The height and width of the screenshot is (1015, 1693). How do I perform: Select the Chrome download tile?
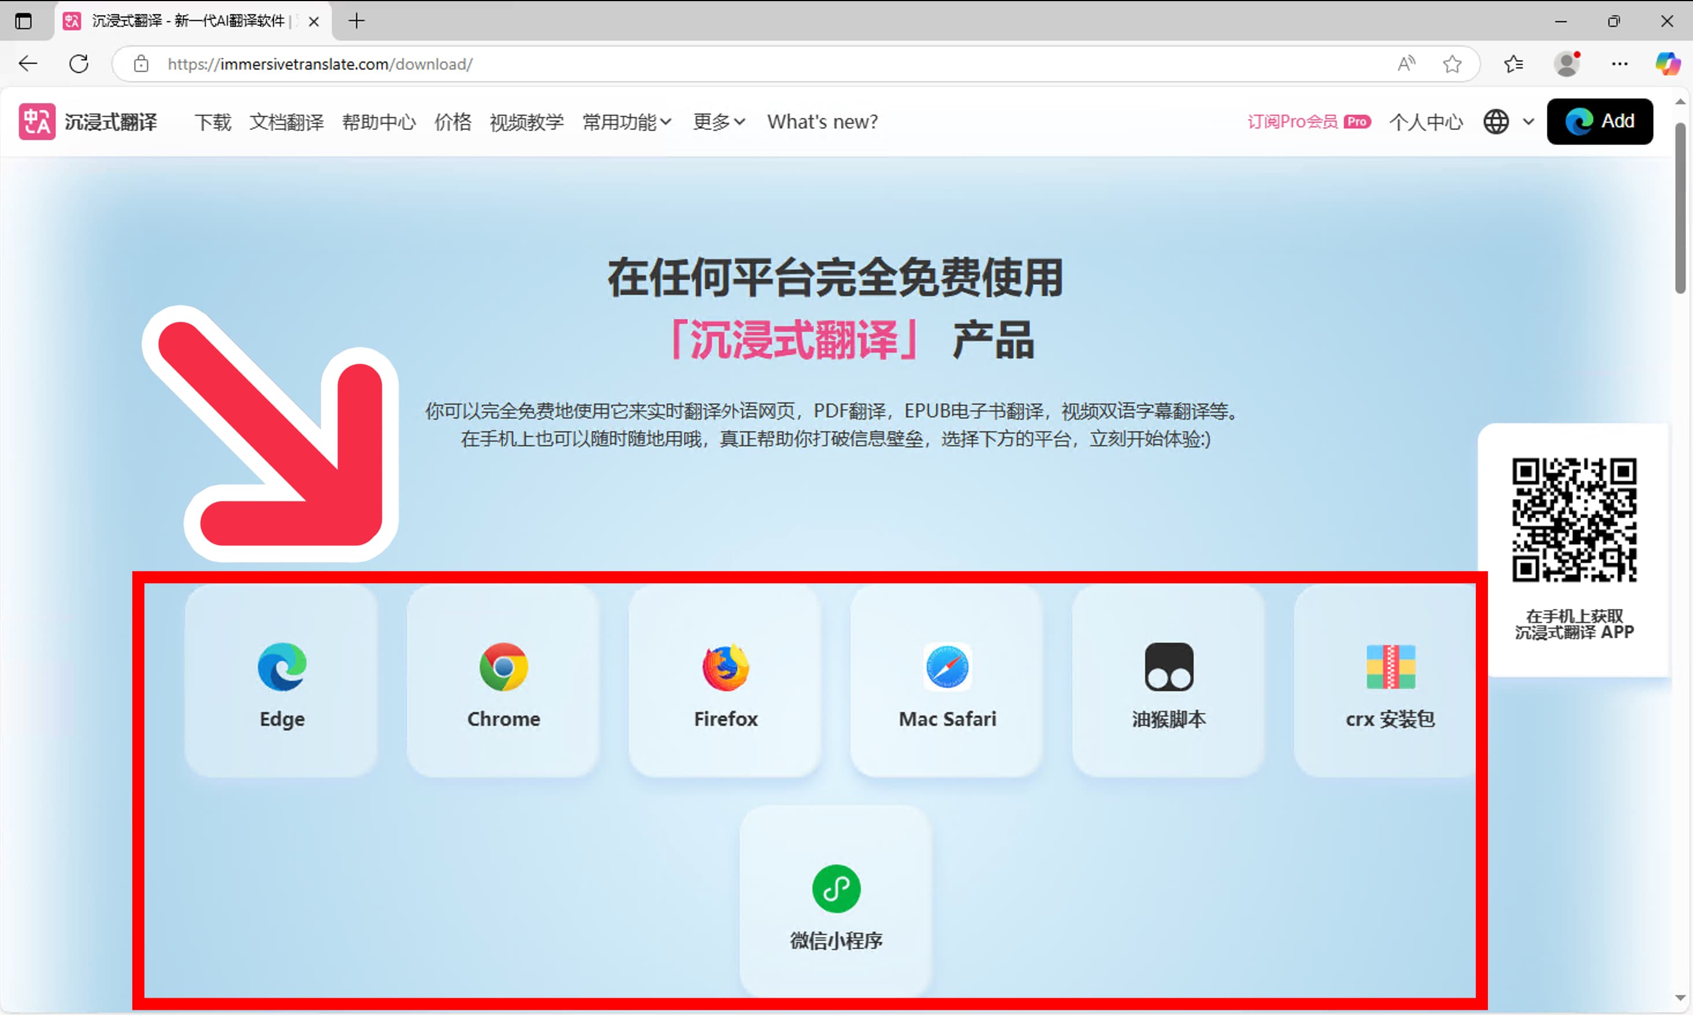[503, 681]
